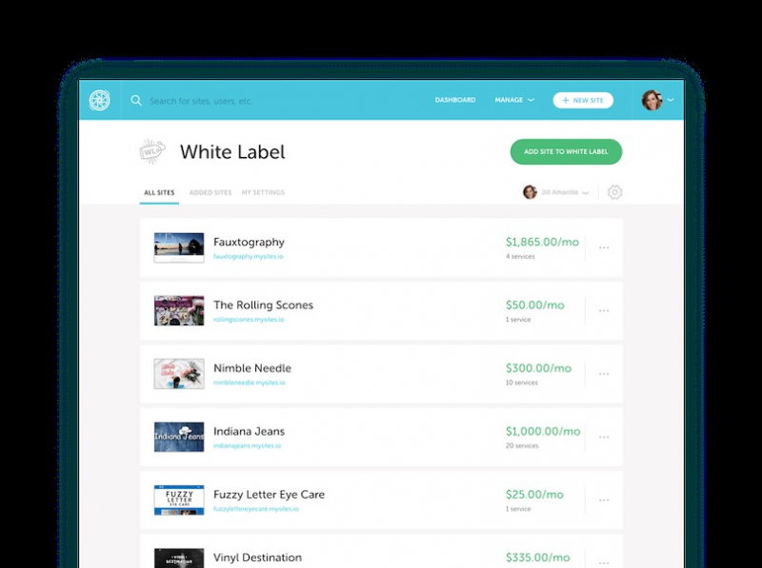Open the Jill Amarillo user dropdown
This screenshot has height=568, width=762.
tap(556, 192)
